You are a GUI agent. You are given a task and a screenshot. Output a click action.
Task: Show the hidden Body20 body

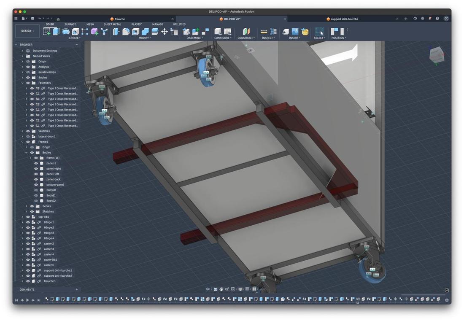pyautogui.click(x=36, y=190)
